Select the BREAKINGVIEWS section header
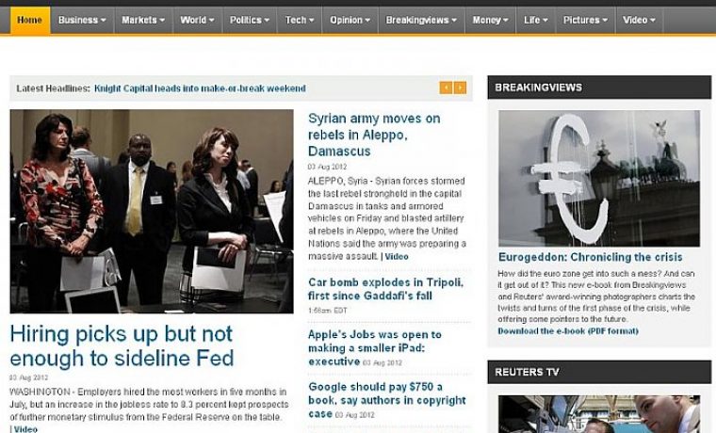This screenshot has height=433, width=716. [x=599, y=88]
